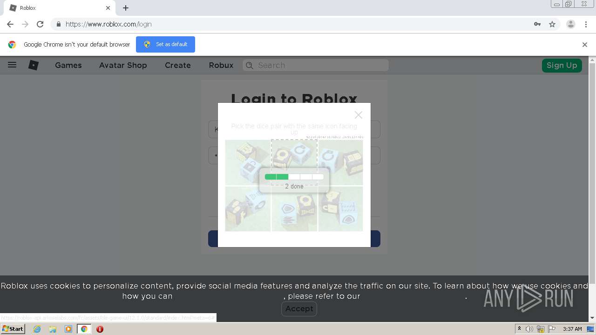Select the bottom-right dice image
The height and width of the screenshot is (335, 596).
(x=340, y=209)
